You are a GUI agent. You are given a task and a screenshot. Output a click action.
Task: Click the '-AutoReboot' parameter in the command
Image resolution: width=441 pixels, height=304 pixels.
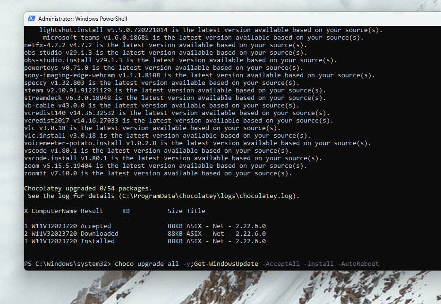coord(358,264)
